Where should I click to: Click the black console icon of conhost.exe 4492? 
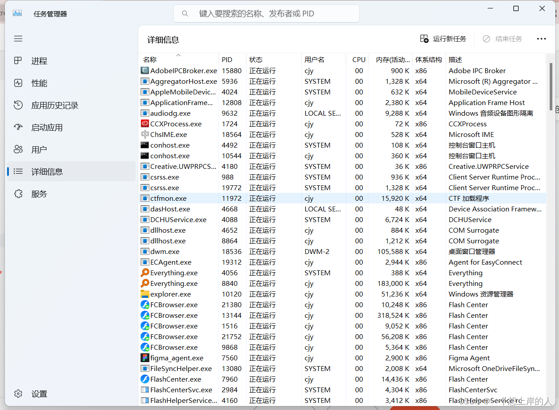coord(145,145)
